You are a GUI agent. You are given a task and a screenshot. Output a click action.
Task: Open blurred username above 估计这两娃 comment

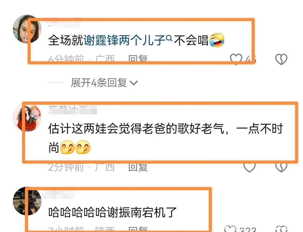[73, 110]
